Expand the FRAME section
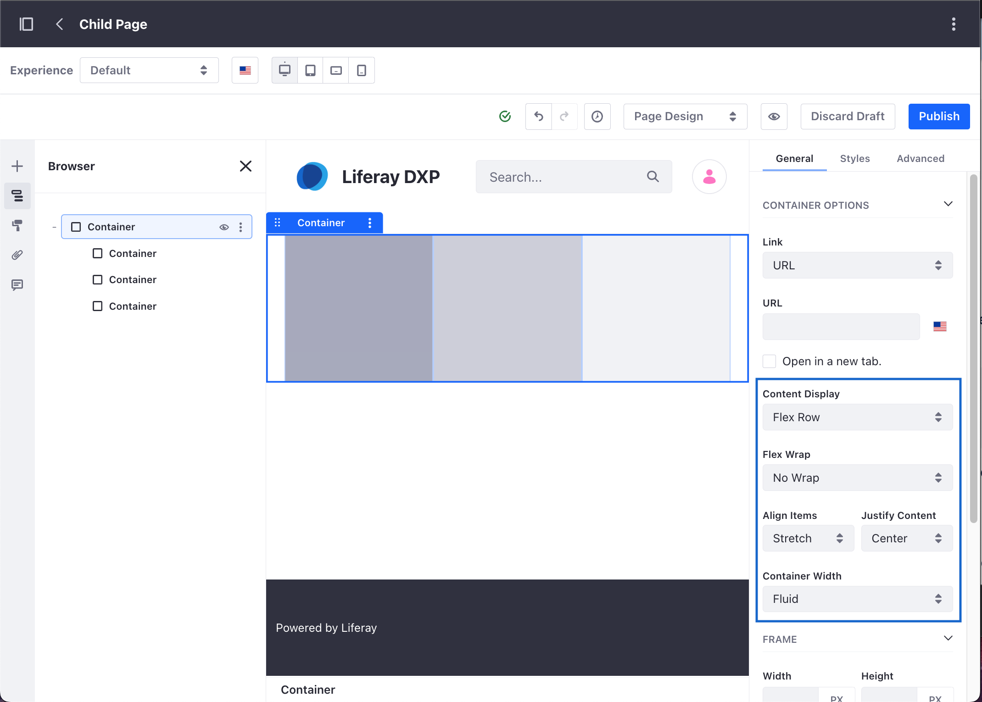Image resolution: width=982 pixels, height=702 pixels. [948, 638]
